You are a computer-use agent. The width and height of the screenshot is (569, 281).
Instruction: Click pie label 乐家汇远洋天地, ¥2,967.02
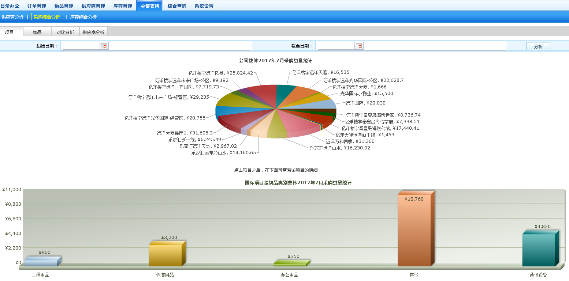click(208, 146)
